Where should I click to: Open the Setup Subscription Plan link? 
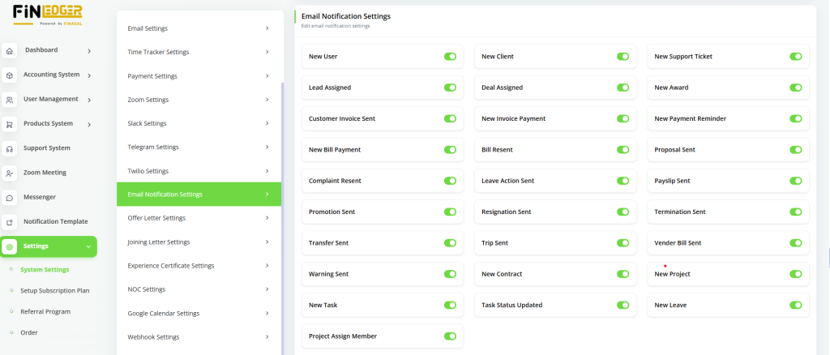[x=54, y=290]
